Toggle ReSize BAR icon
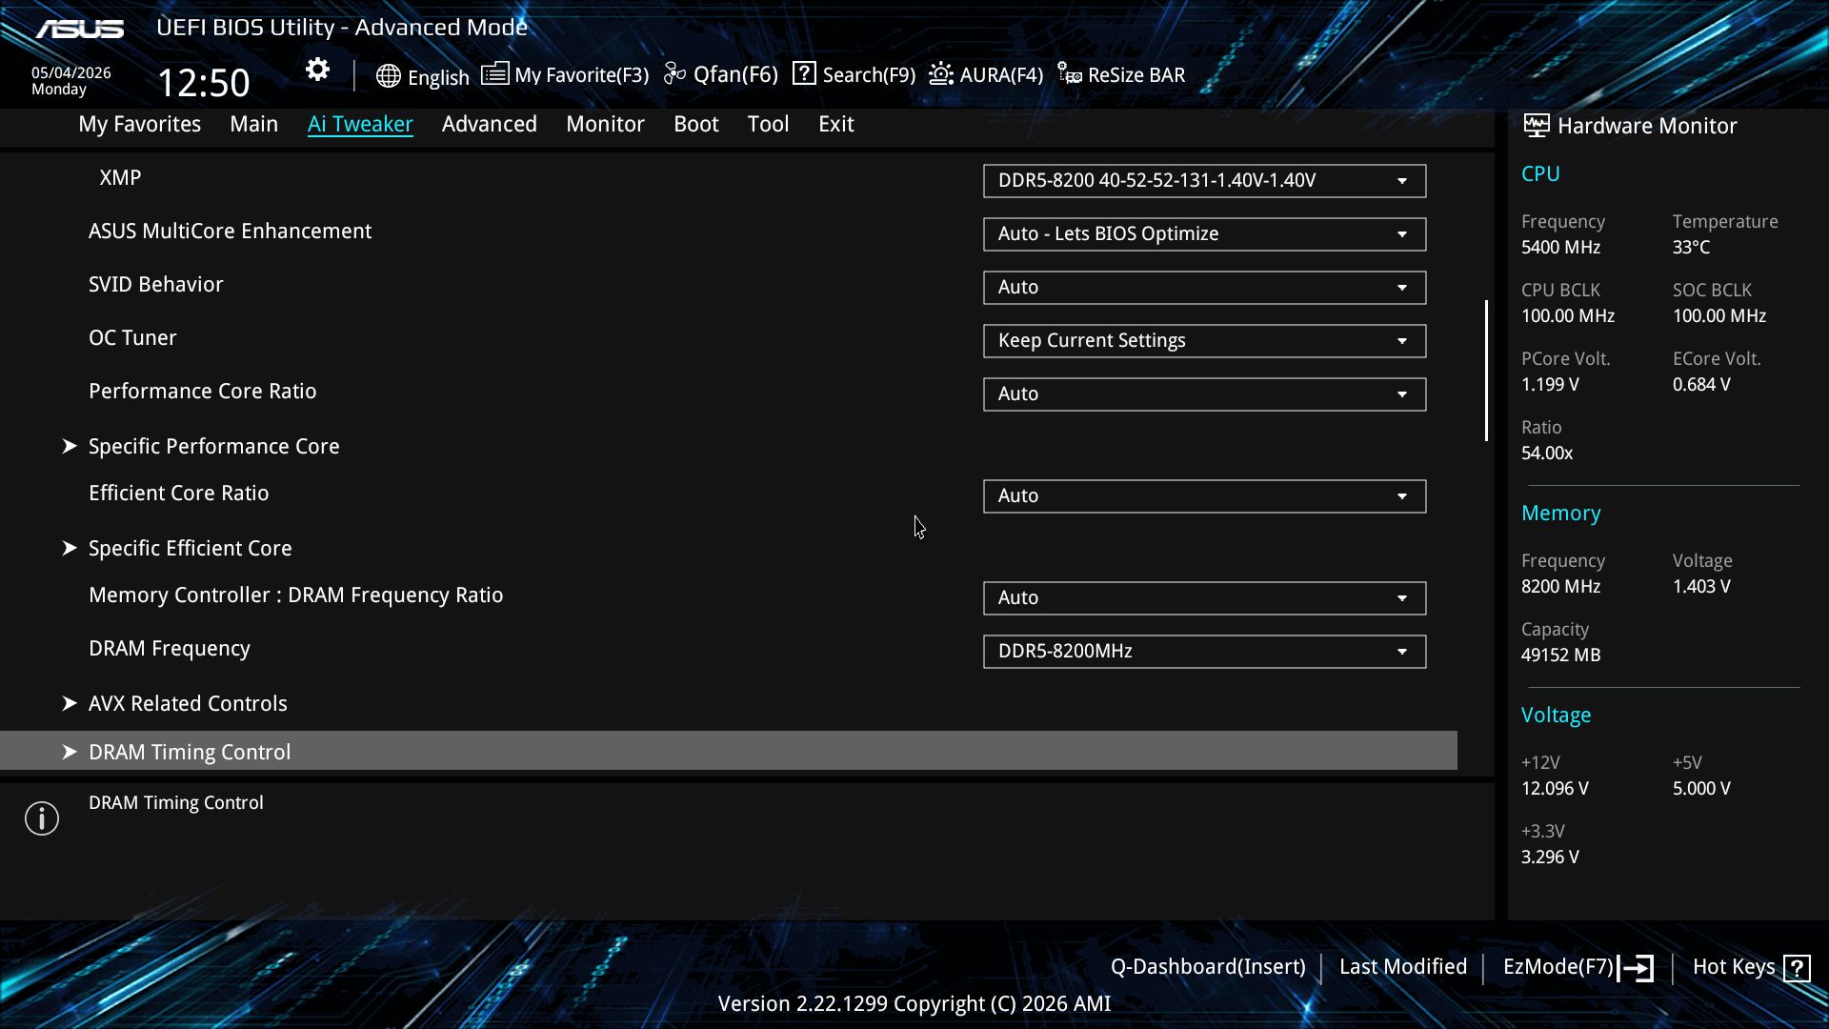 click(1070, 73)
